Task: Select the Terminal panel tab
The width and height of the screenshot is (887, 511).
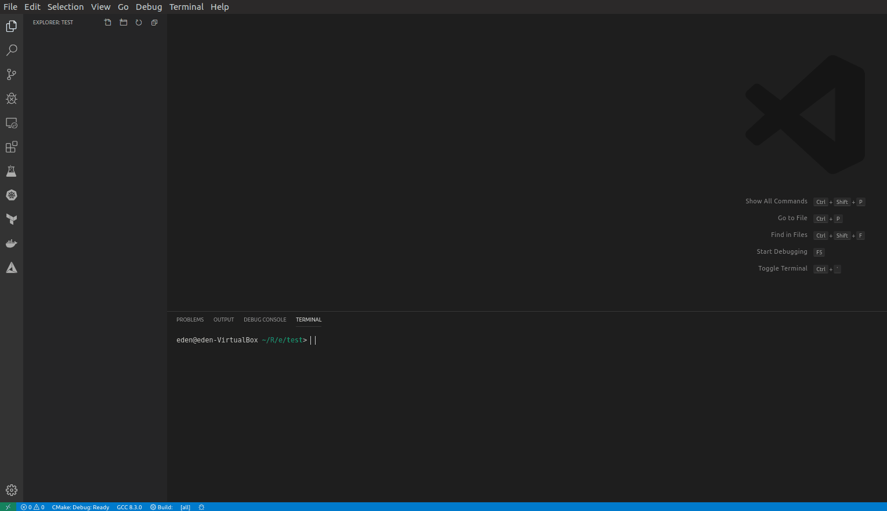Action: pyautogui.click(x=309, y=320)
